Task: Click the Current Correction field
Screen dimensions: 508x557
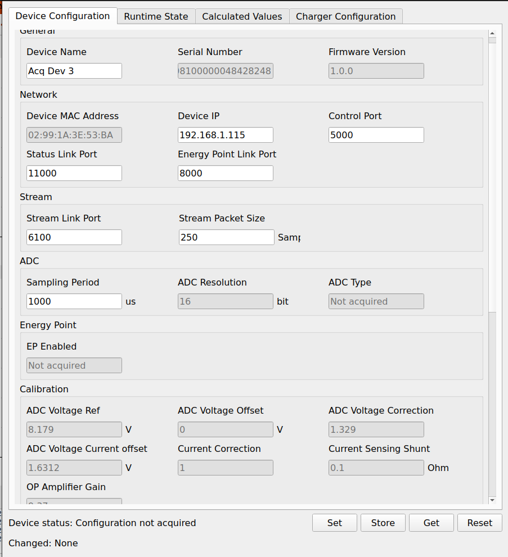Action: (226, 468)
